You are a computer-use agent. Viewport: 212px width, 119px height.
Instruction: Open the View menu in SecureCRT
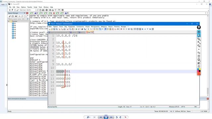pos(18,7)
